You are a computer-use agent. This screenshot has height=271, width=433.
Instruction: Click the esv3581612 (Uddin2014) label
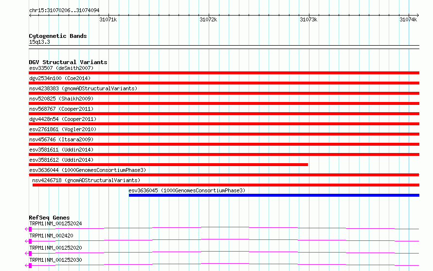click(x=61, y=160)
